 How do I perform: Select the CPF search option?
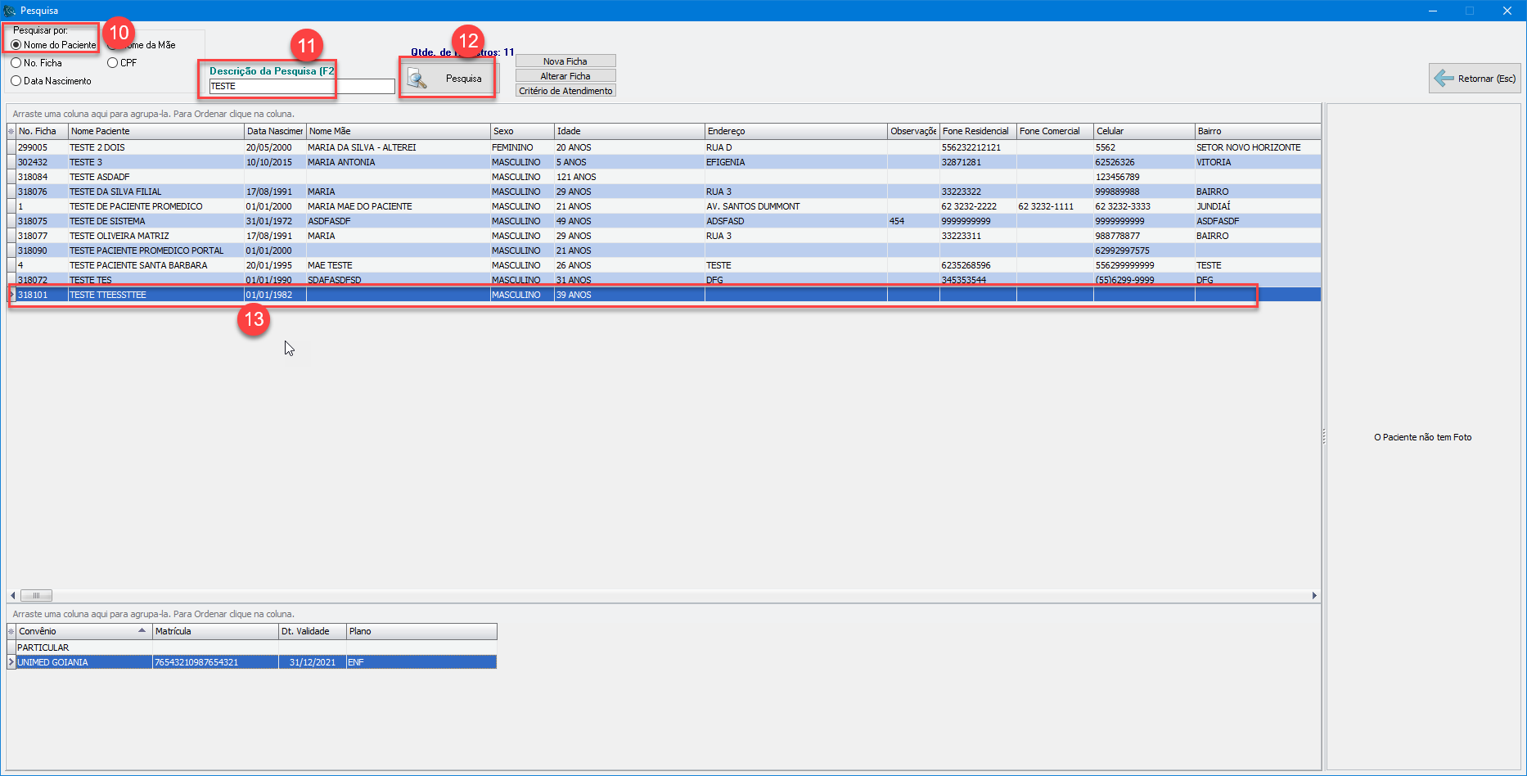113,63
